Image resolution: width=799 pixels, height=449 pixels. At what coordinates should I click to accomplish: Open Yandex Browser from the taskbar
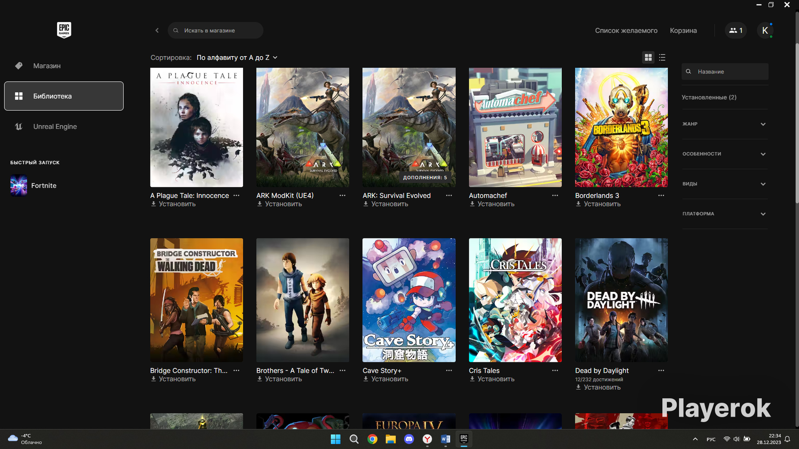pyautogui.click(x=427, y=439)
